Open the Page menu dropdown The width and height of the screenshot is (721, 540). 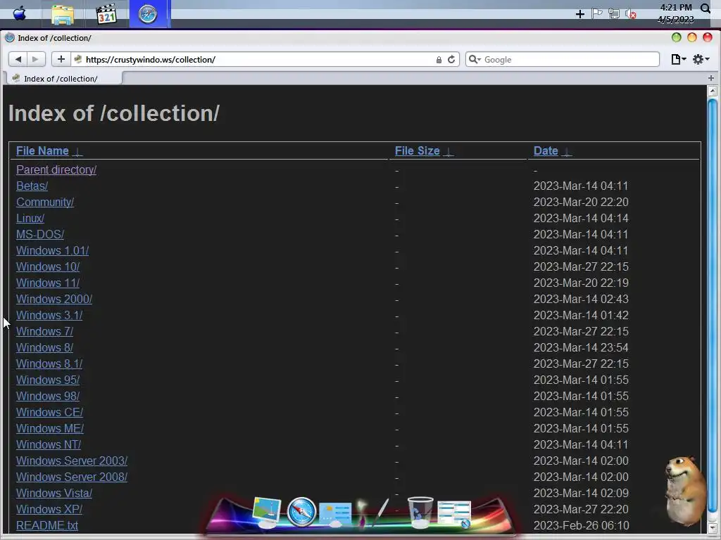(x=679, y=59)
